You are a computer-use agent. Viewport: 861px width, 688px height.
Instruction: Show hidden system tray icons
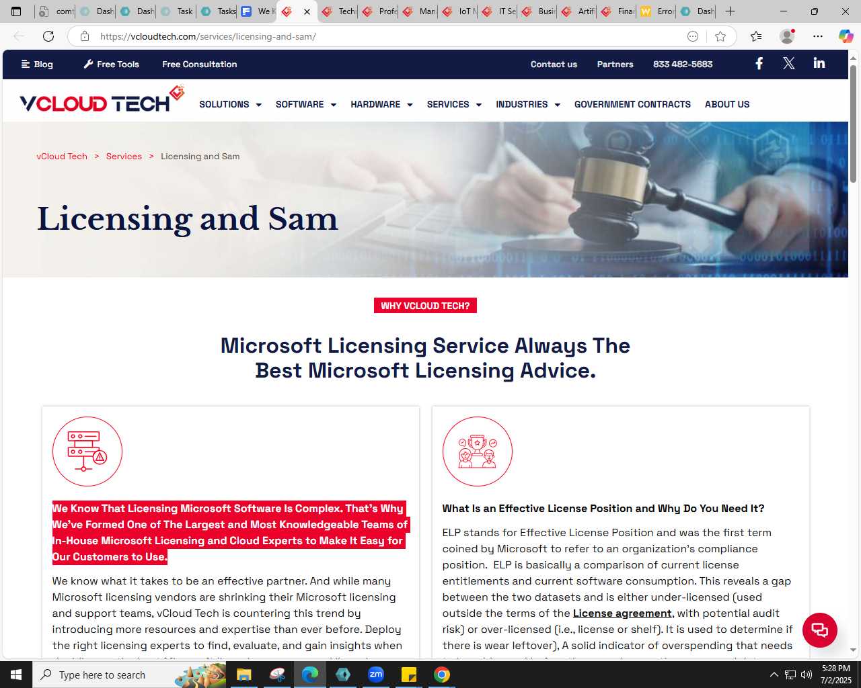(x=774, y=675)
